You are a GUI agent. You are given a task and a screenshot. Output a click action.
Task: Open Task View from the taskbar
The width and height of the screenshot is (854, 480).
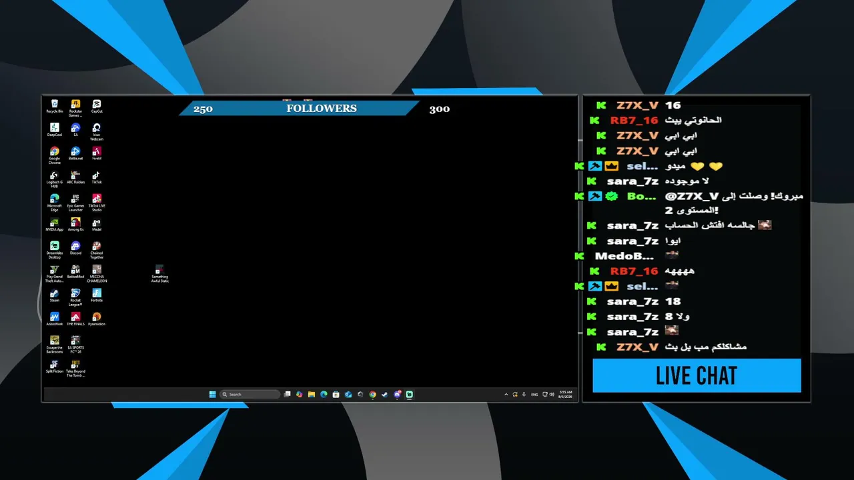(287, 395)
